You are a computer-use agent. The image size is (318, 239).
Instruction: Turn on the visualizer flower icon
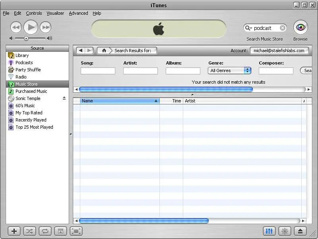[x=285, y=231]
